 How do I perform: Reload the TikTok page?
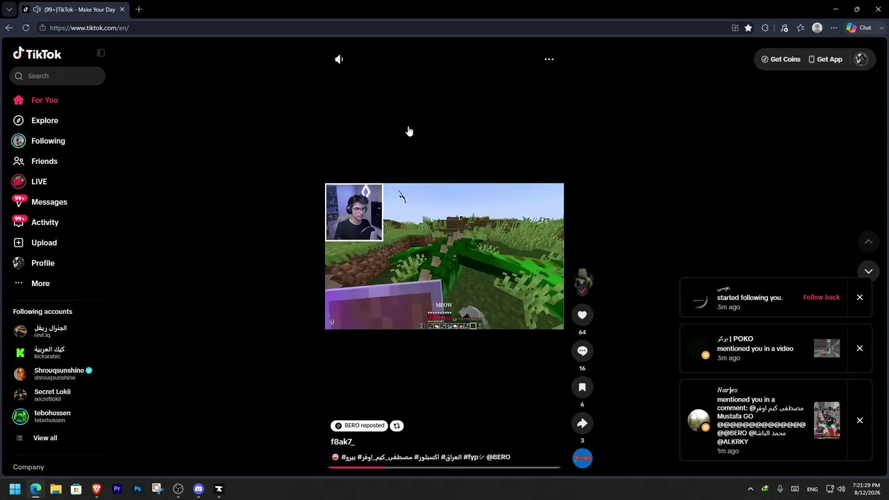coord(26,28)
